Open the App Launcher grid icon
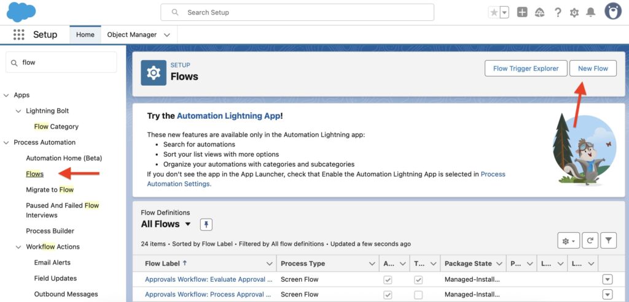 pos(19,35)
